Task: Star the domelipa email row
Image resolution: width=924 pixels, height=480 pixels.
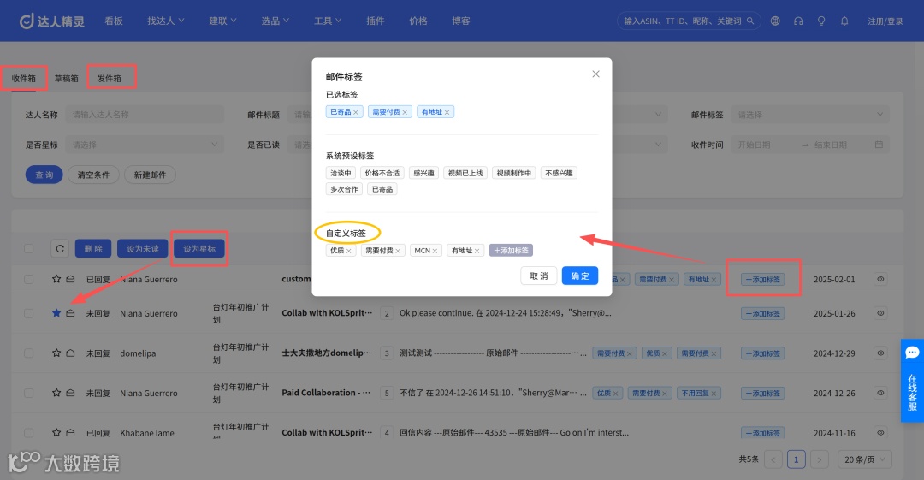Action: click(x=56, y=353)
